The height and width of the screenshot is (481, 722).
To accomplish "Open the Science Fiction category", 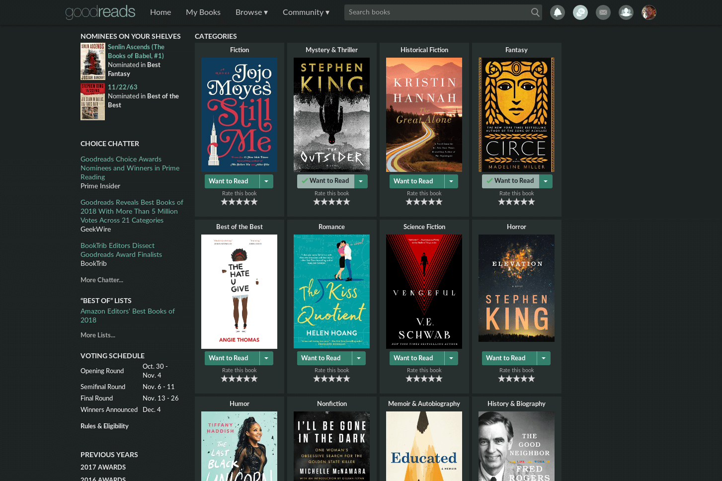I will [424, 227].
